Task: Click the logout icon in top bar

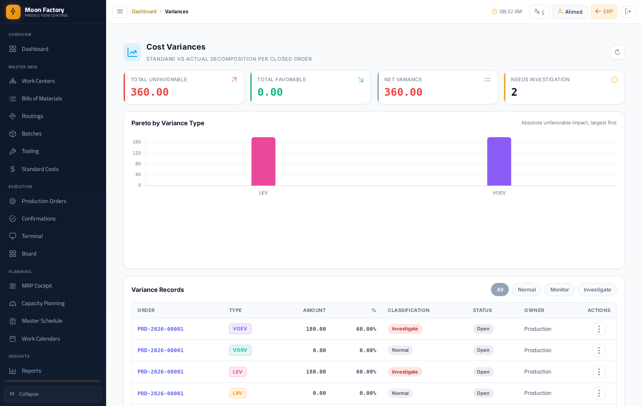Action: click(x=628, y=12)
